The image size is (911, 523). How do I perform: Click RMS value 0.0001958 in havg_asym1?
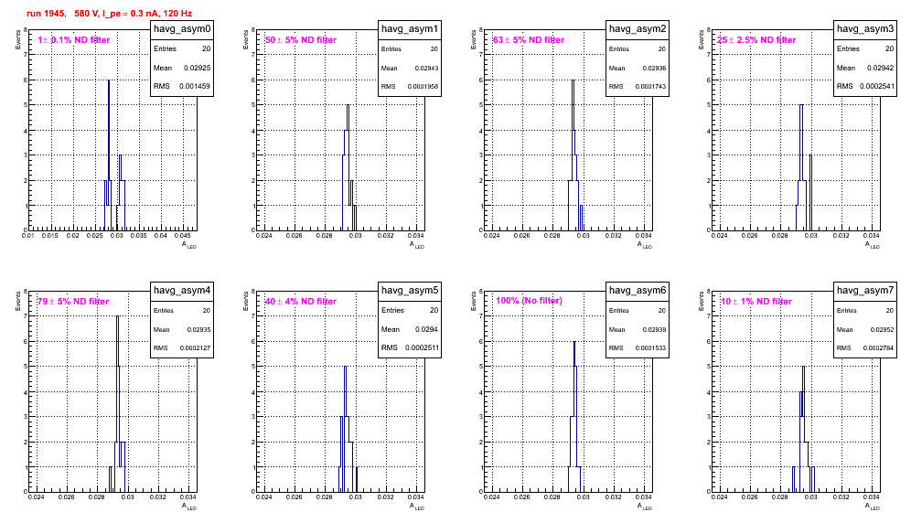point(423,87)
